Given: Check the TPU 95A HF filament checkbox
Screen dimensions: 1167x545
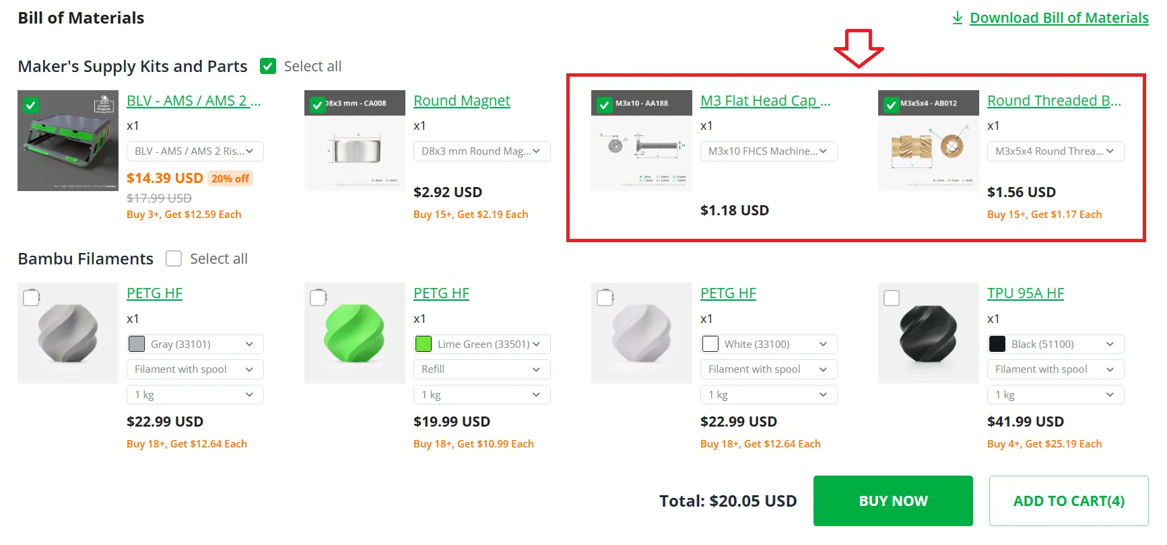Looking at the screenshot, I should coord(892,297).
